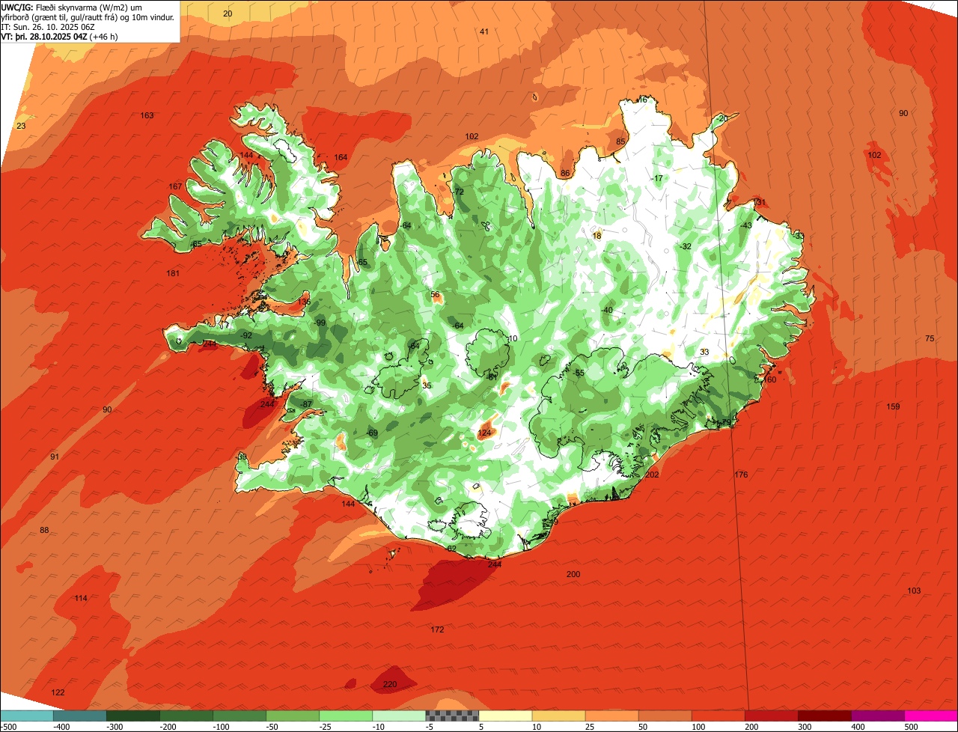Click the map value '35' near the central glacier
The height and width of the screenshot is (732, 958).
427,385
